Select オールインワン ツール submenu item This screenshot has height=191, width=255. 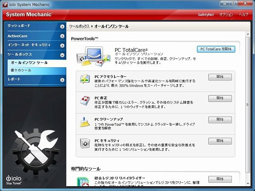click(37, 63)
